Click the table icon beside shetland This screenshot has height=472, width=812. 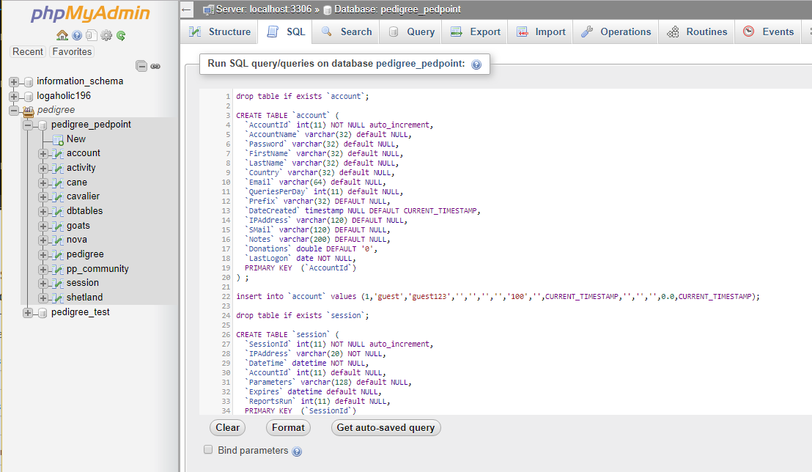pyautogui.click(x=57, y=298)
